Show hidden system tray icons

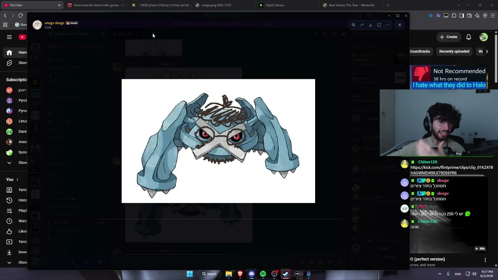pos(440,274)
